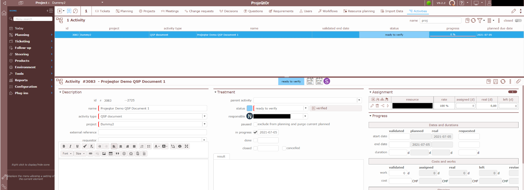524x190 pixels.
Task: Open the activity type dropdown
Action: [204, 116]
